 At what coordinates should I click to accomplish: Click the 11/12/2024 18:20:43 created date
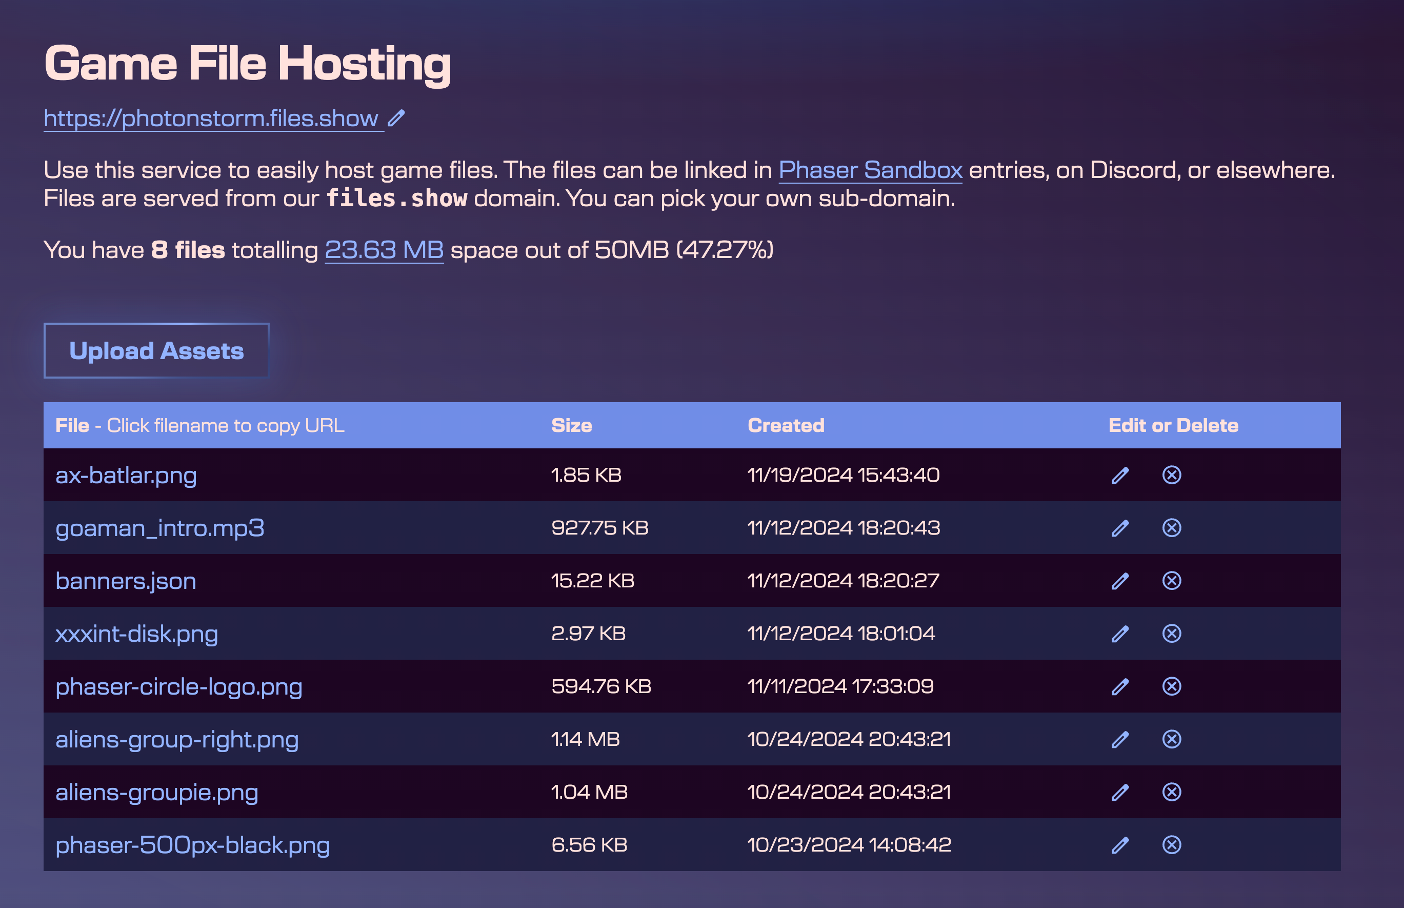point(844,528)
